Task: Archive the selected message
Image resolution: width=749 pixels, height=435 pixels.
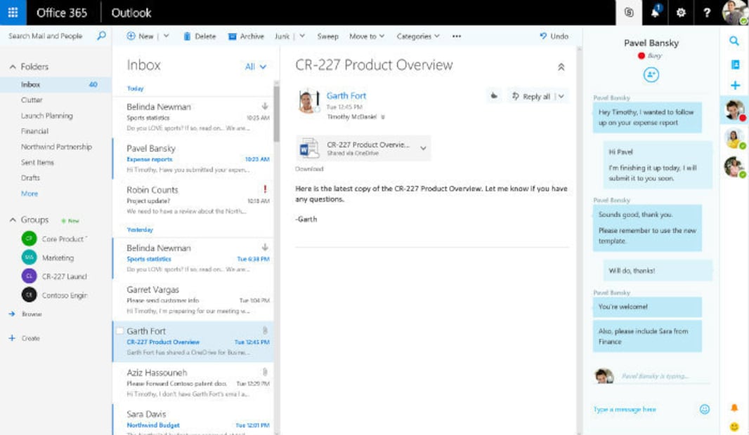Action: pyautogui.click(x=246, y=36)
